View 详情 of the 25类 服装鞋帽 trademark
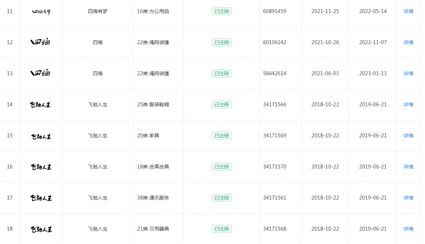Screen dimensions: 425x244 tap(408, 105)
